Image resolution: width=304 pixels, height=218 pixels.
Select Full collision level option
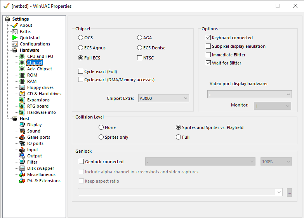tap(179, 137)
